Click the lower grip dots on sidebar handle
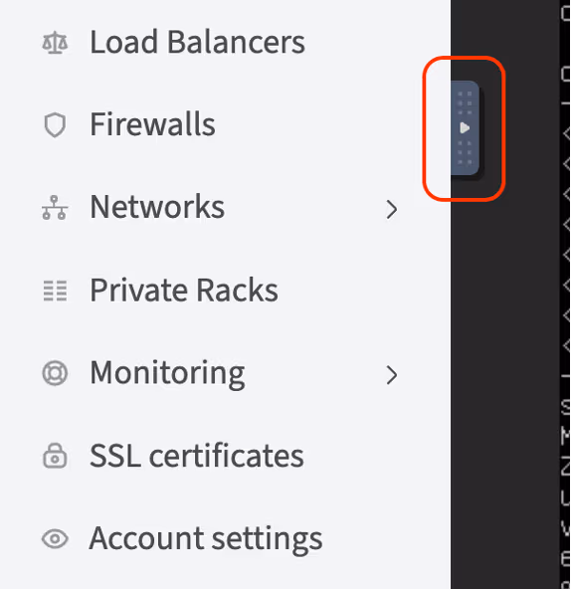 pyautogui.click(x=465, y=152)
